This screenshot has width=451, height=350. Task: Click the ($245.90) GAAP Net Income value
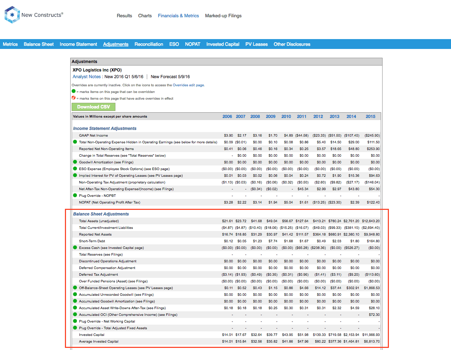point(372,136)
